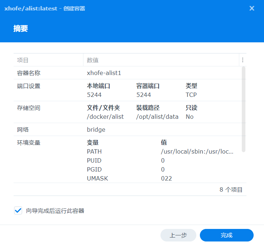This screenshot has width=264, height=244.
Task: Close the create container dialog
Action: pos(252,8)
